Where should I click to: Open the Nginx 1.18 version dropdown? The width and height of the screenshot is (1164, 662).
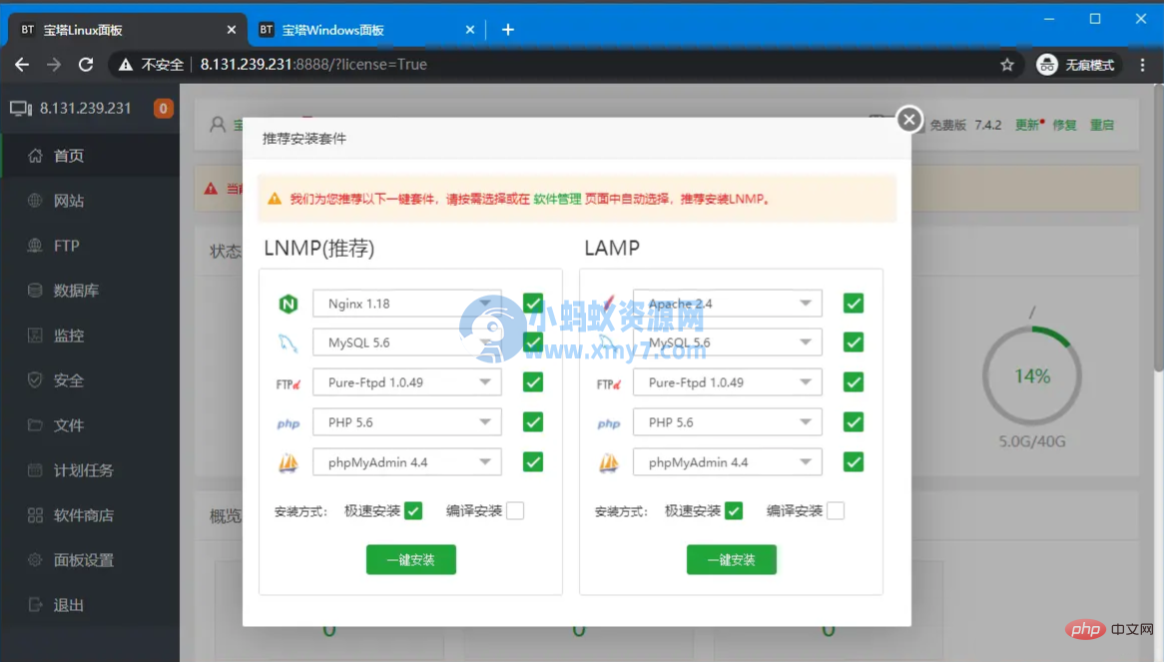coord(407,304)
